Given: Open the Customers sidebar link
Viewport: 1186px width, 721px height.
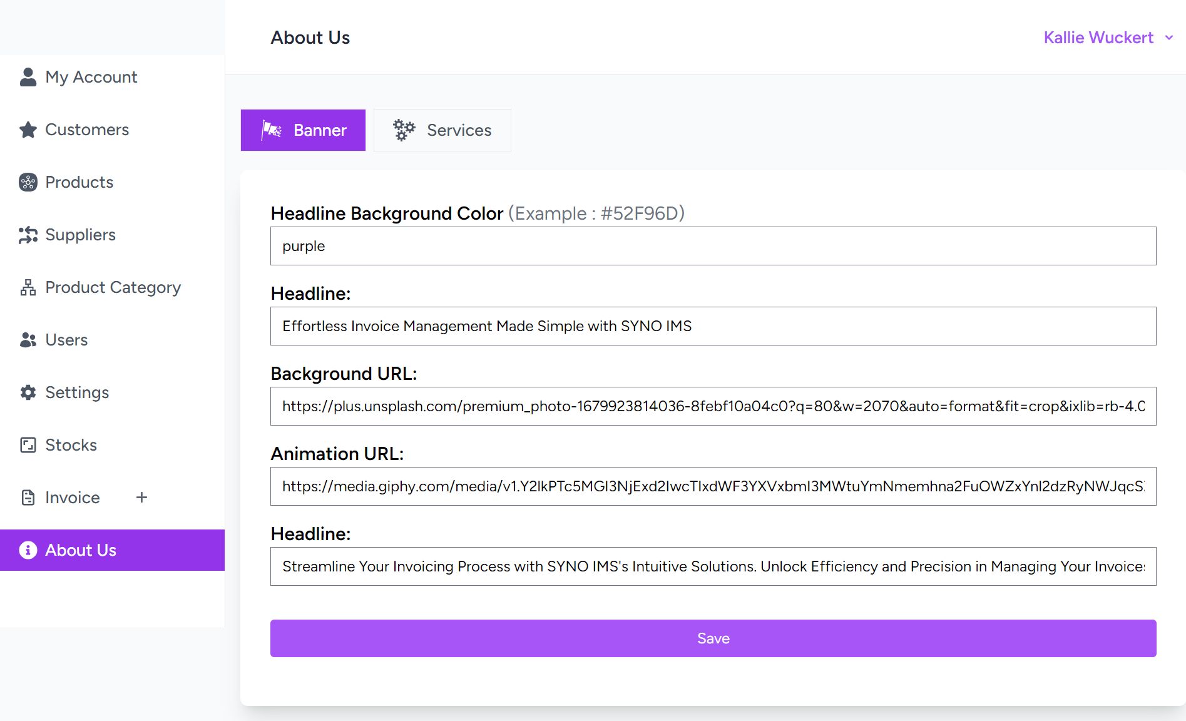Looking at the screenshot, I should pos(87,130).
